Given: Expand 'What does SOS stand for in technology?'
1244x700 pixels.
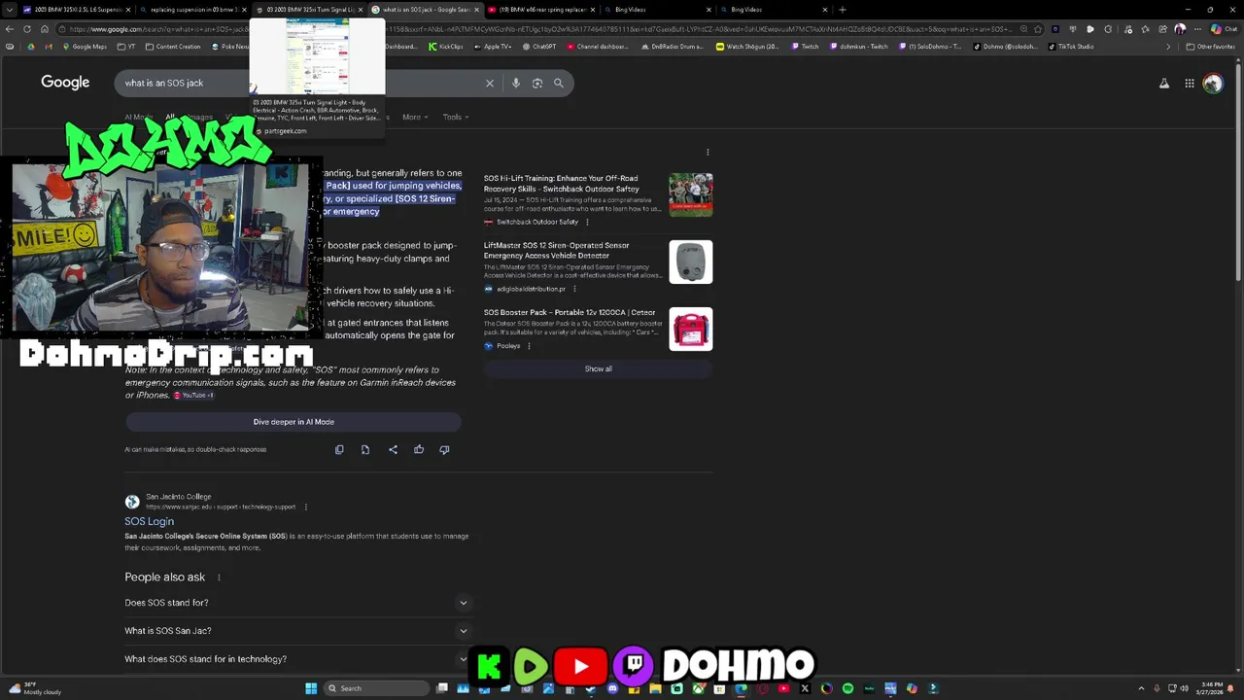Looking at the screenshot, I should [296, 659].
